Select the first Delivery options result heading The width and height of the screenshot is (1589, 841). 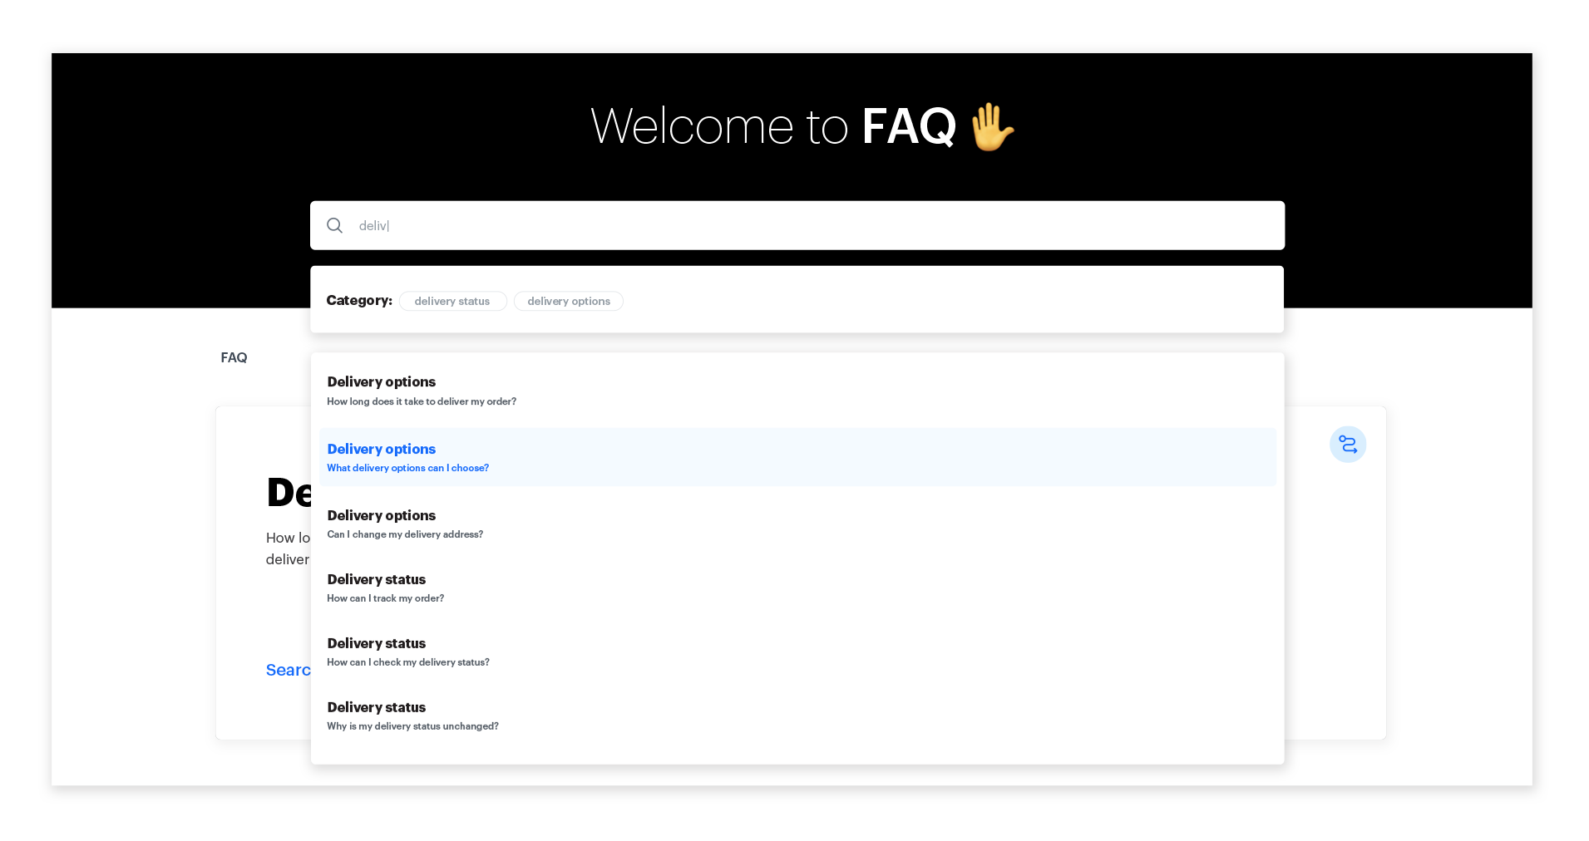[x=381, y=381]
